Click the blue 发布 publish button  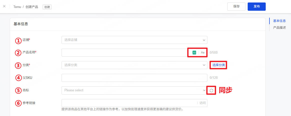tap(257, 6)
